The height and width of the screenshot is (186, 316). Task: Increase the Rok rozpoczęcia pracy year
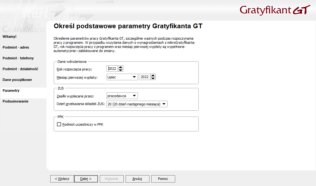[120, 67]
